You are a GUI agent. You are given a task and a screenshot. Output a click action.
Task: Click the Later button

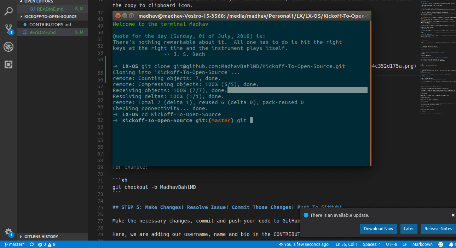tap(409, 229)
